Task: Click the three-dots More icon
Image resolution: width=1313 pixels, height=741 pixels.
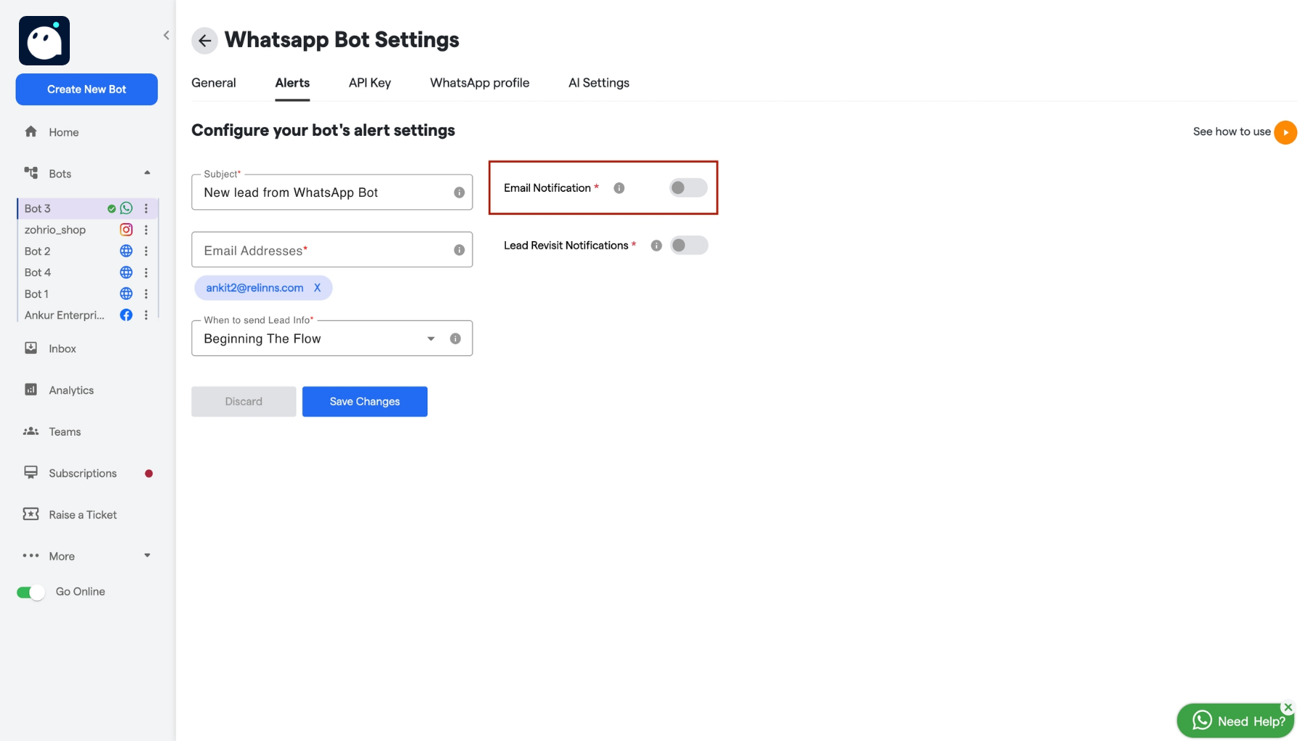Action: tap(31, 556)
